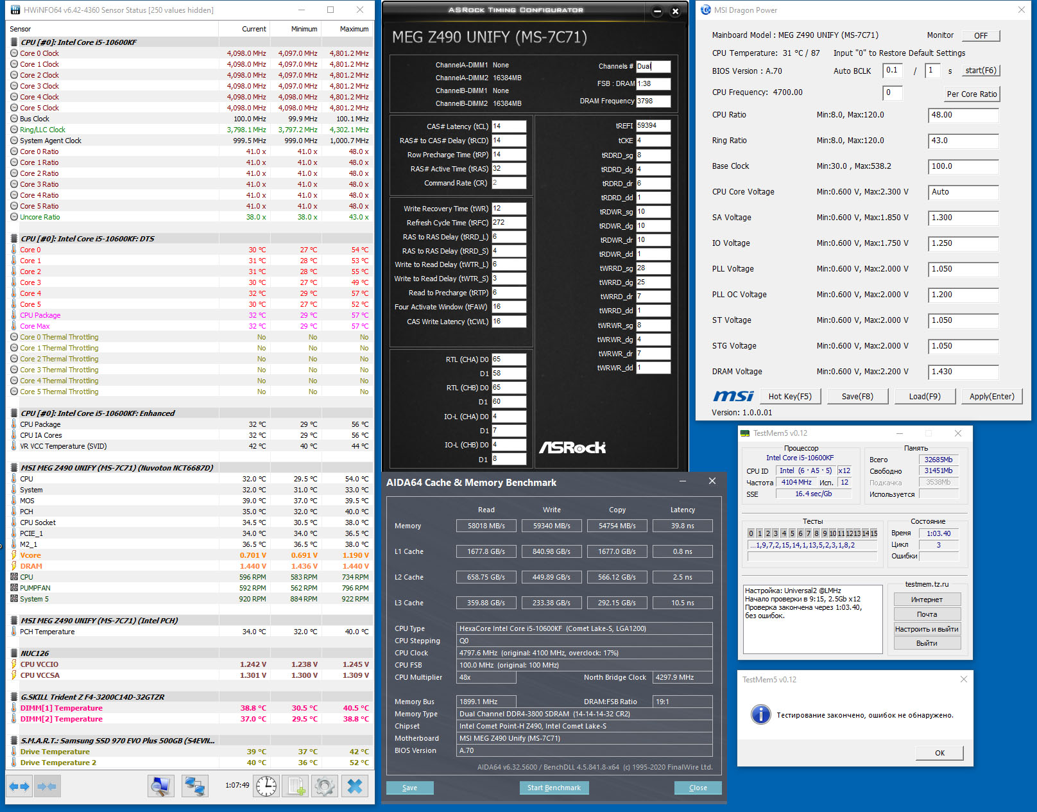
Task: Click Close button in AIDA64 benchmark window
Action: 698,788
